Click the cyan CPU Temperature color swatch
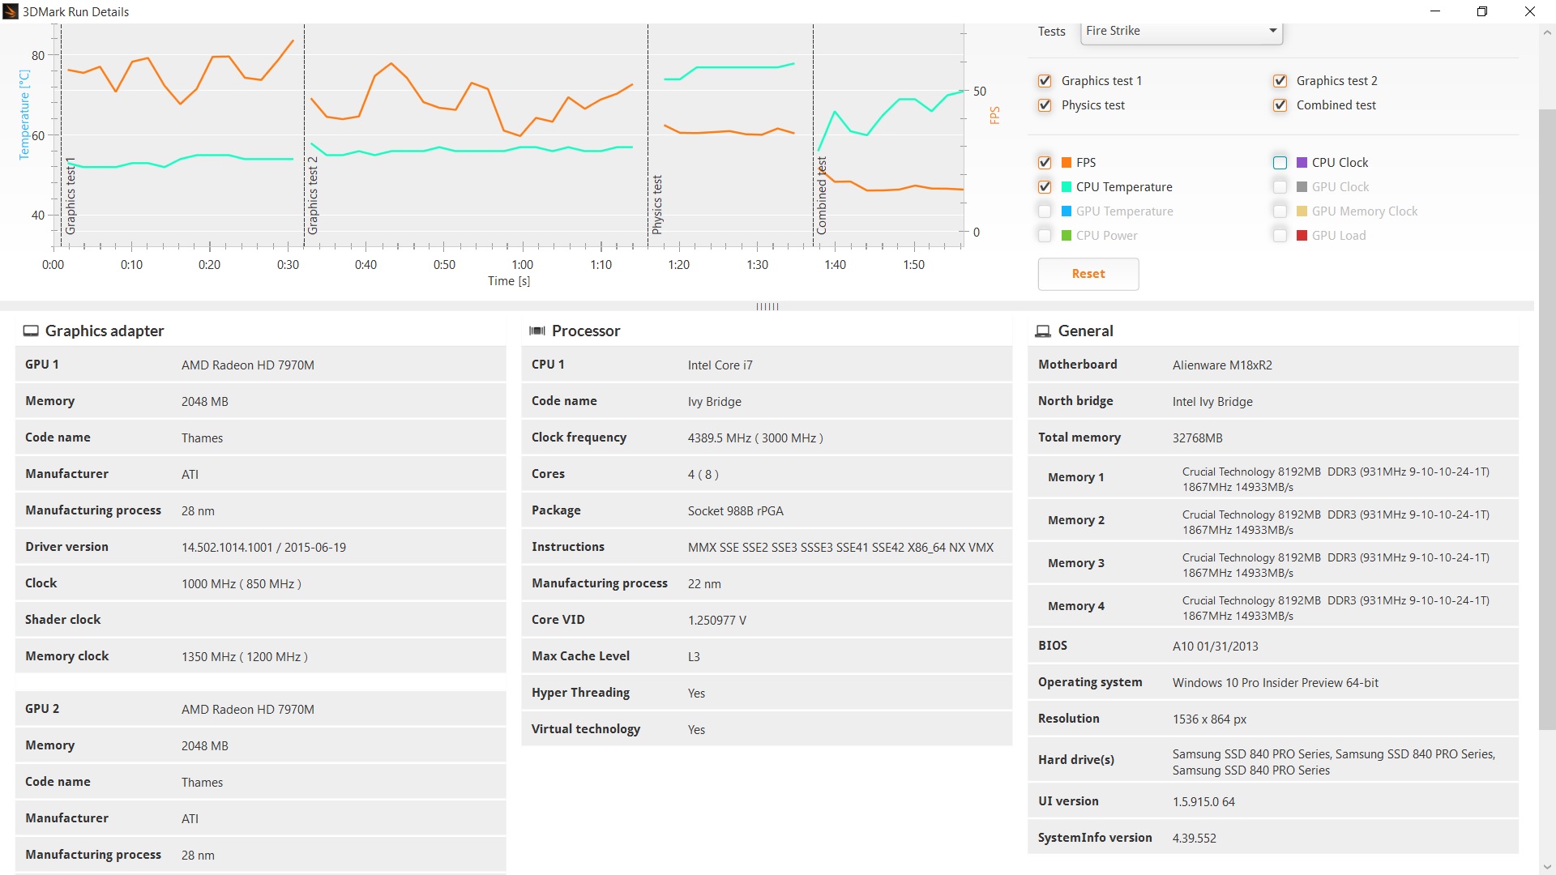Viewport: 1556px width, 875px height. [1067, 187]
